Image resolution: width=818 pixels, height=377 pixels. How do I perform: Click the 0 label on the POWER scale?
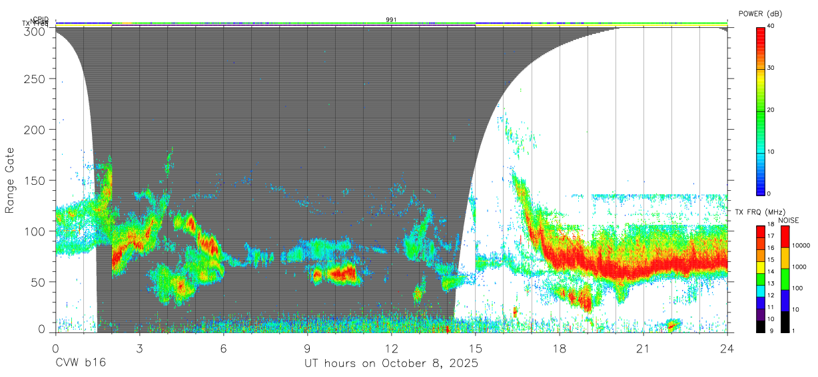point(770,193)
